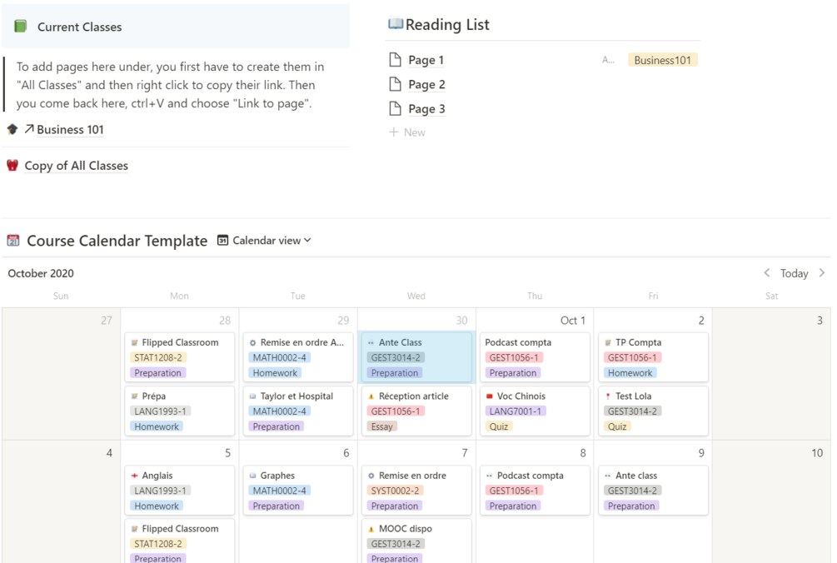Viewport: 837px width, 563px height.
Task: Click the open book icon beside Reading List
Action: (x=396, y=24)
